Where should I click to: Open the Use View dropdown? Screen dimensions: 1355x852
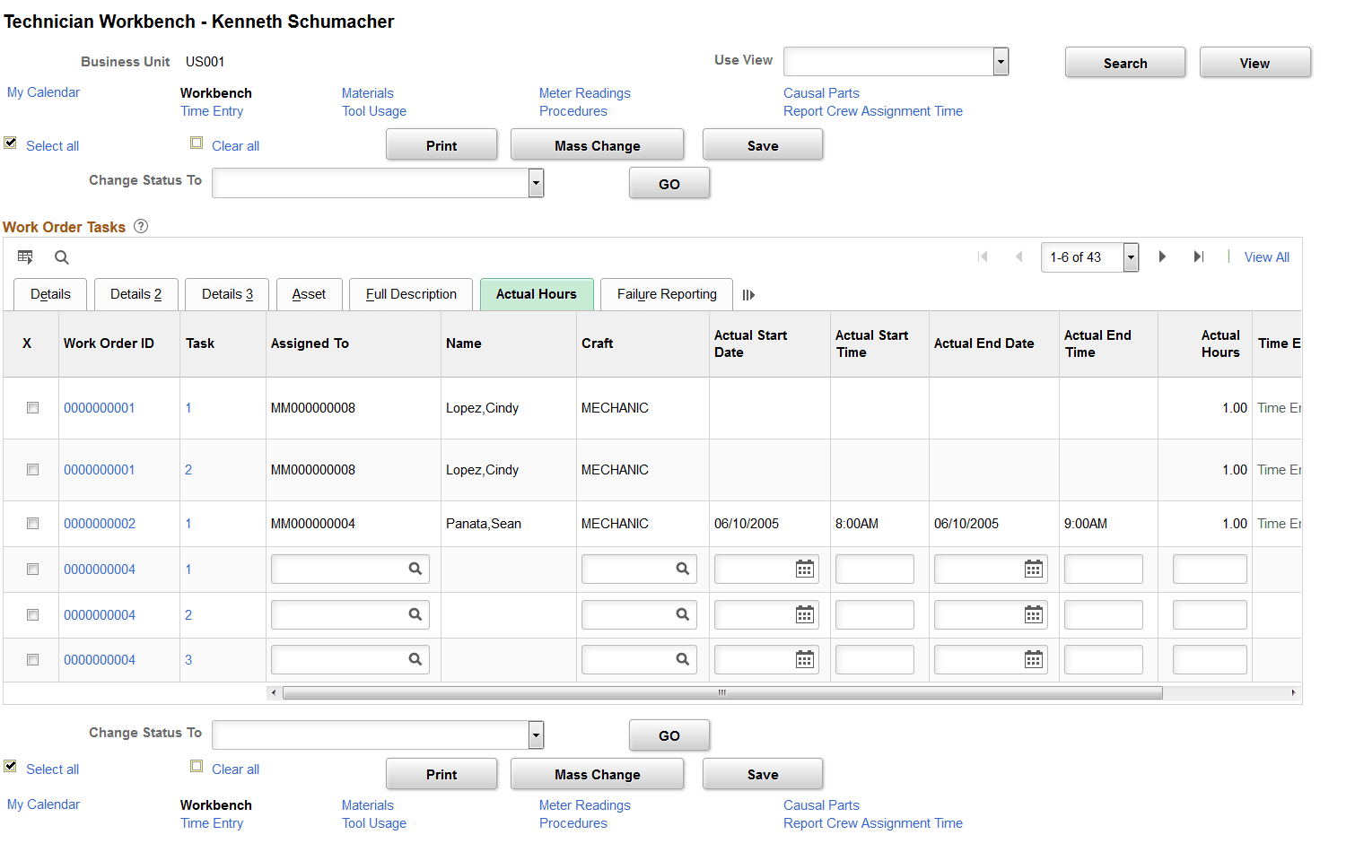tap(999, 61)
